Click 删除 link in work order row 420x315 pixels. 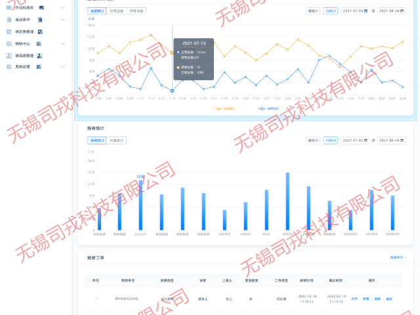[388, 299]
